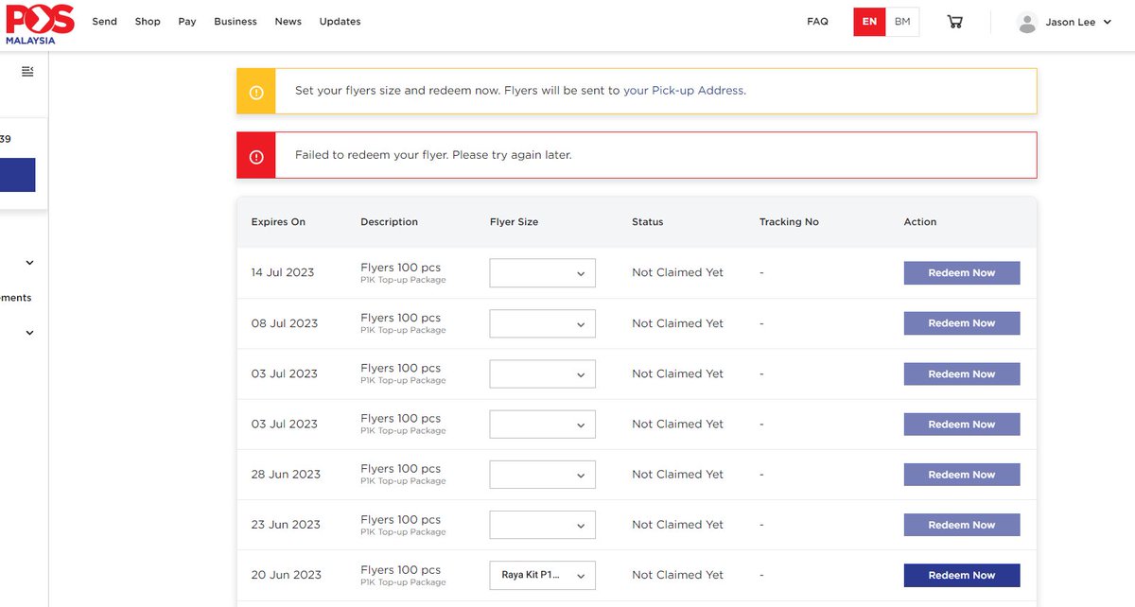Open the shopping cart

click(x=954, y=22)
